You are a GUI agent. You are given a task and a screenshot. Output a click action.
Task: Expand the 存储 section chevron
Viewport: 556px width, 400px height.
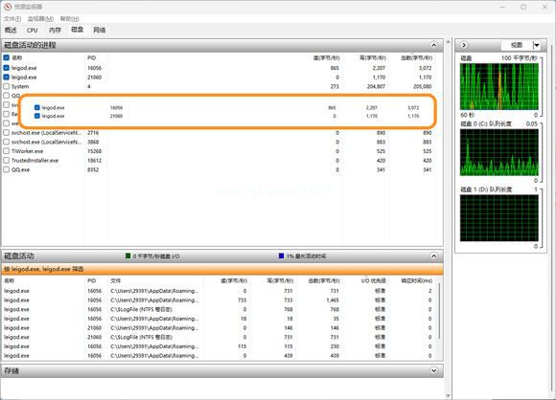(x=433, y=370)
